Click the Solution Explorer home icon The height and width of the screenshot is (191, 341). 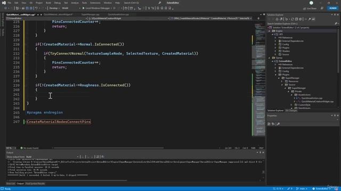coord(277,19)
